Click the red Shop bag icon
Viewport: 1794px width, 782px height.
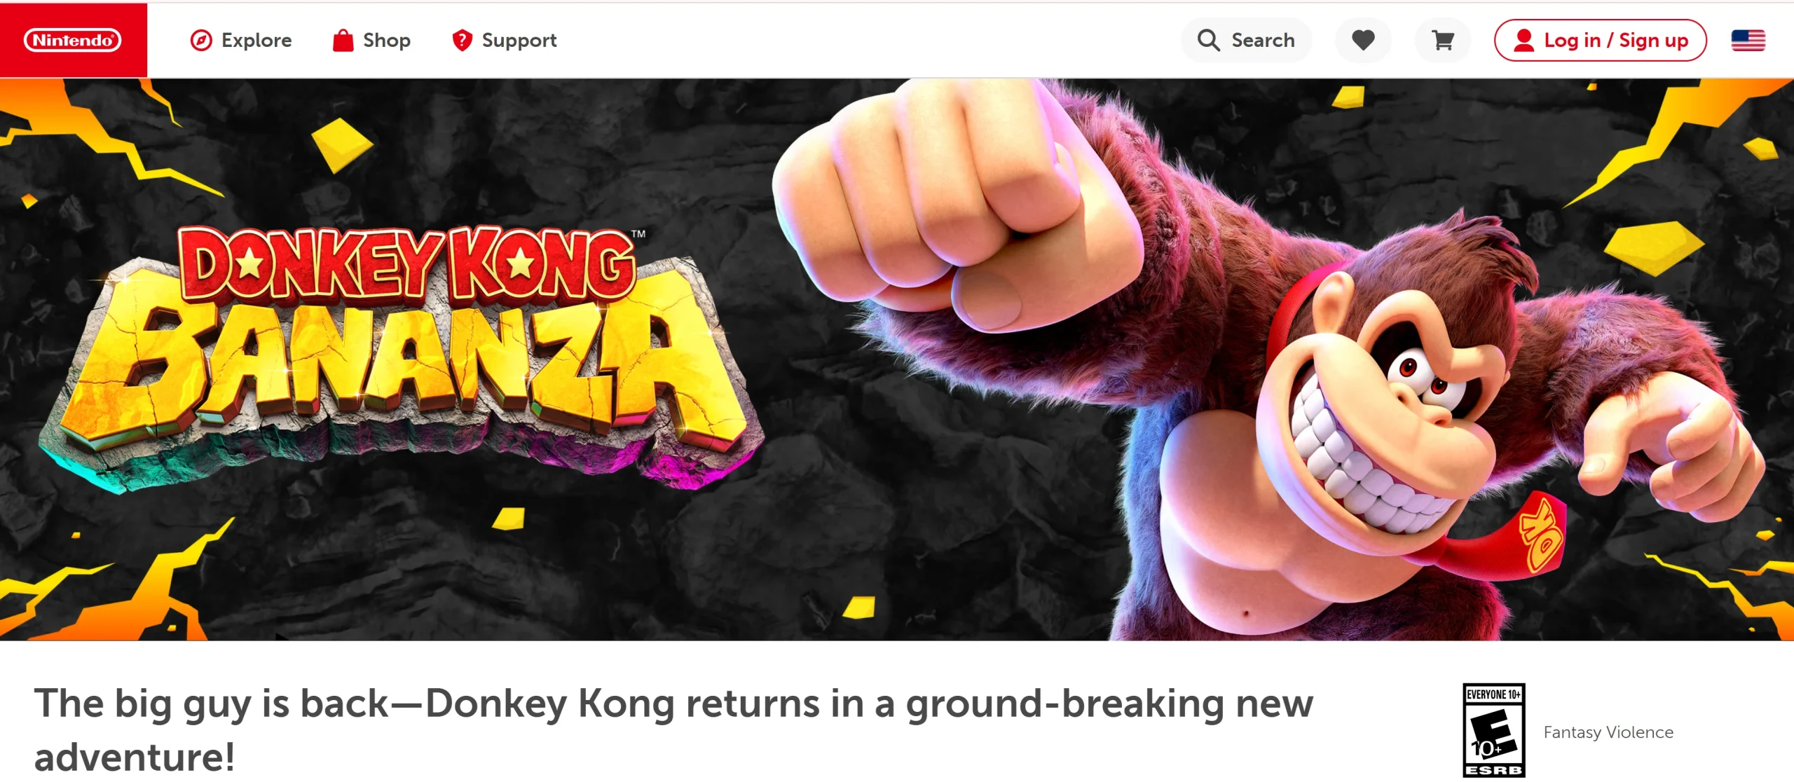click(x=343, y=41)
